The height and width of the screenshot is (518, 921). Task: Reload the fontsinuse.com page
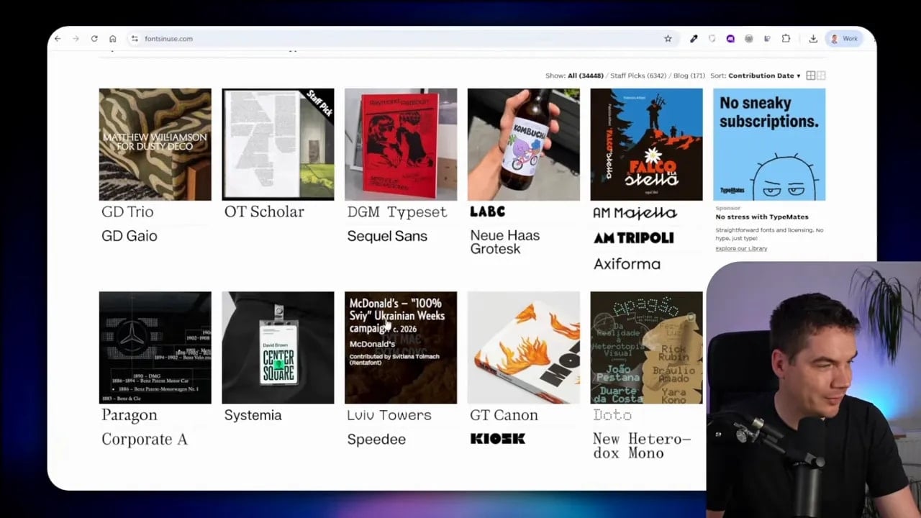coord(94,39)
